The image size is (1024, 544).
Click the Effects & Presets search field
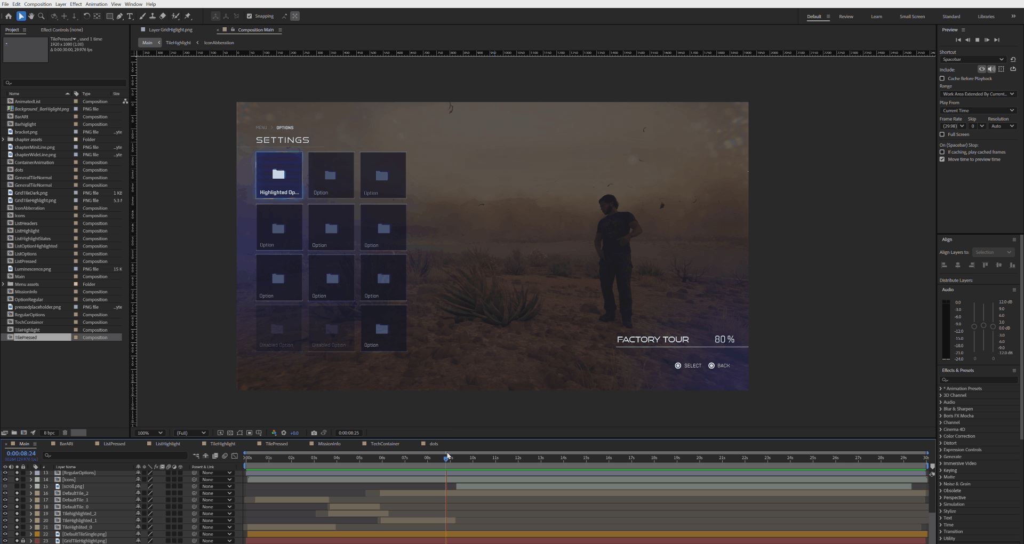coord(979,380)
